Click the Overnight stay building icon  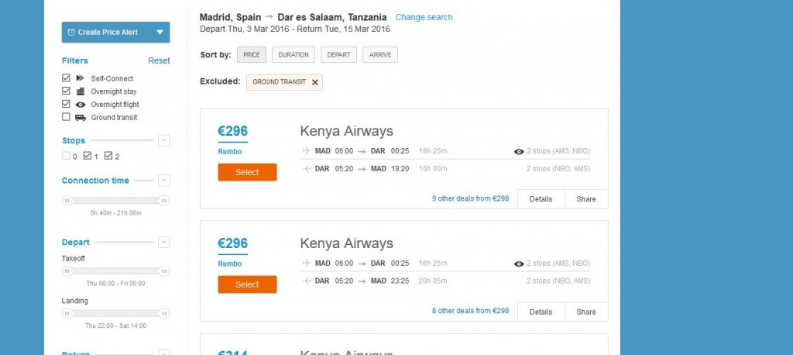pyautogui.click(x=80, y=91)
